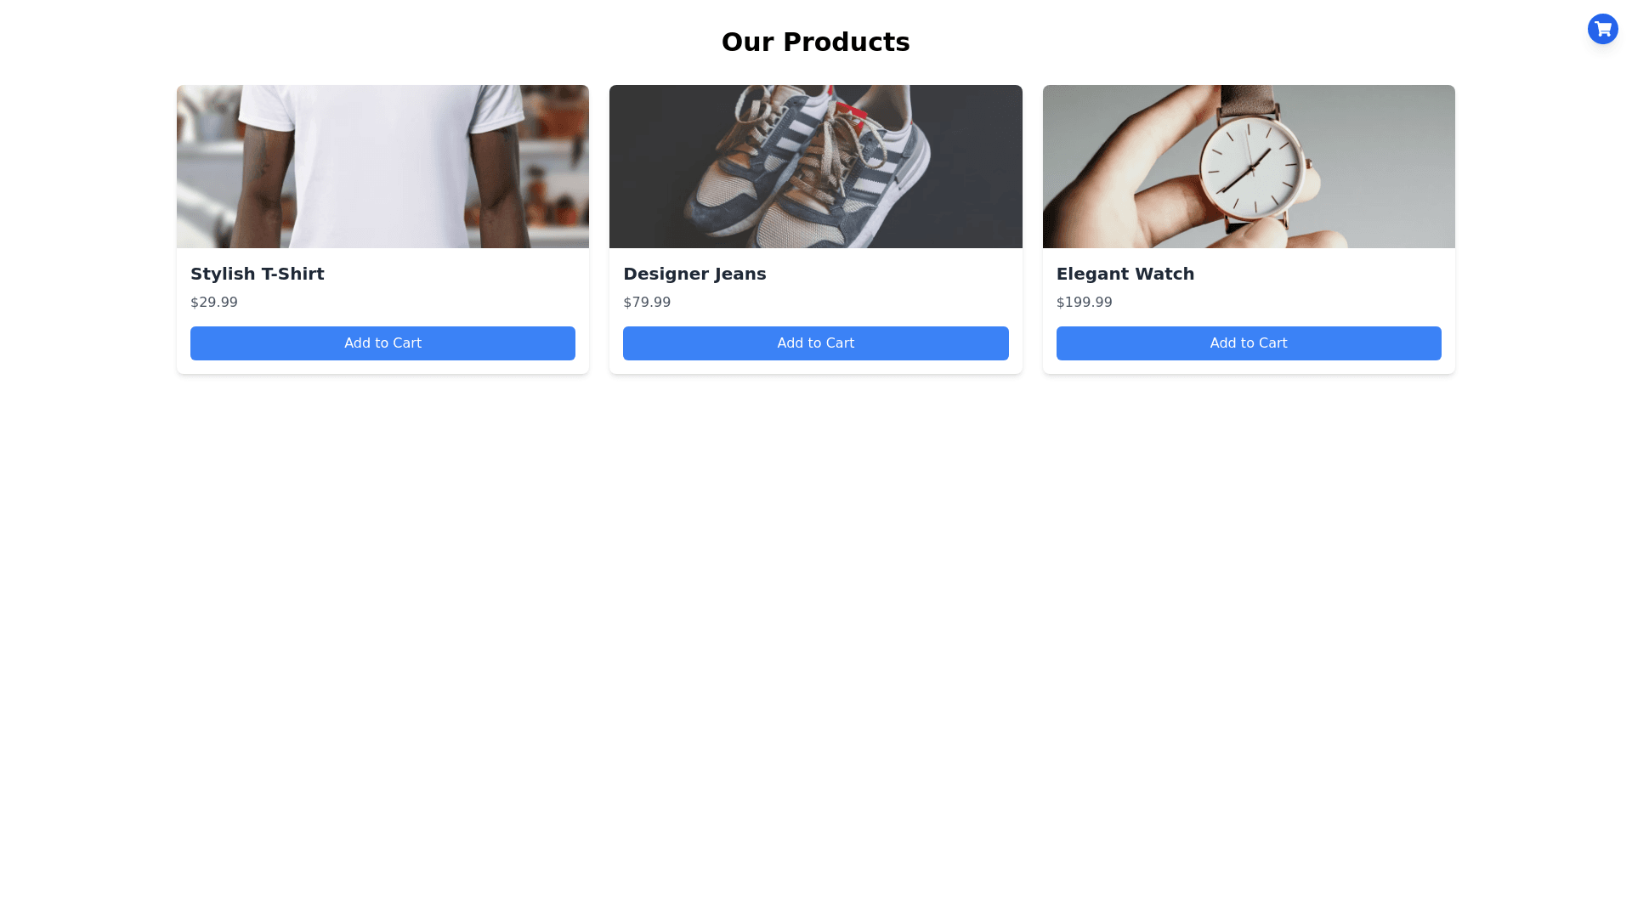Image resolution: width=1632 pixels, height=918 pixels.
Task: Open the shopping cart icon
Action: (x=1602, y=29)
